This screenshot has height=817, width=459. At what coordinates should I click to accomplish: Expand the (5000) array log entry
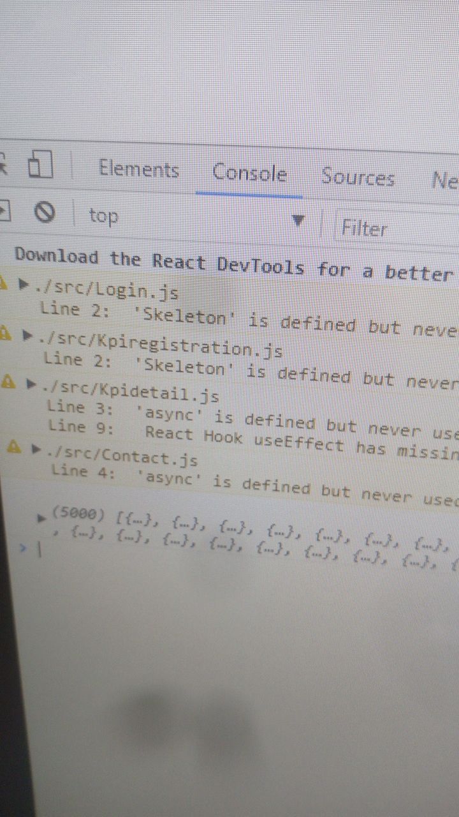click(x=42, y=518)
